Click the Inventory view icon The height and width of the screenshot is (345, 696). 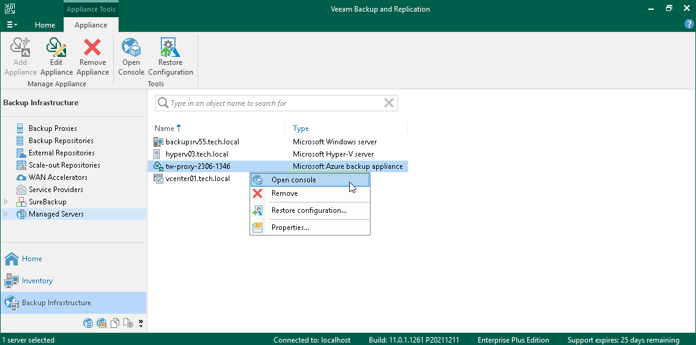pyautogui.click(x=12, y=281)
